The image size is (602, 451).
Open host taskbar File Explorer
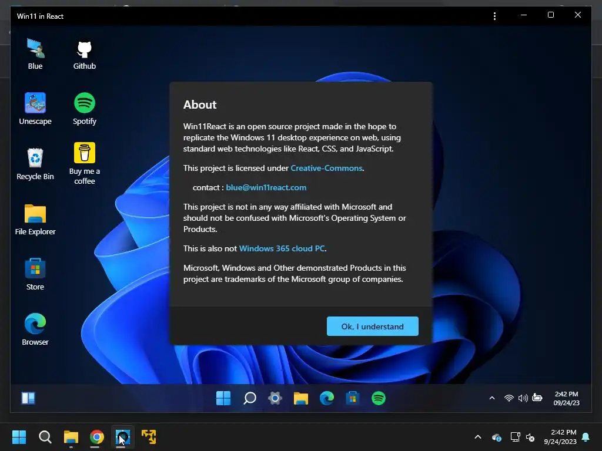click(x=71, y=437)
